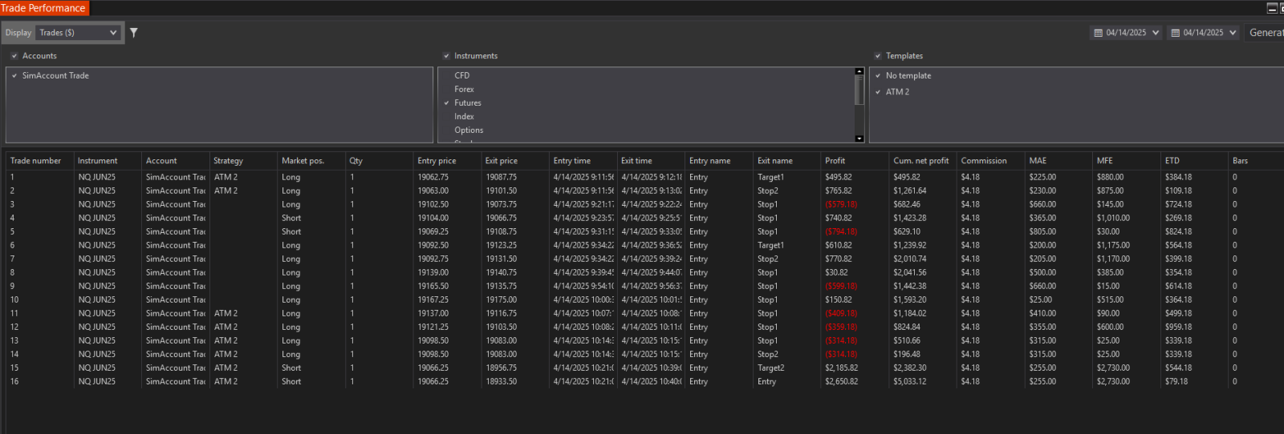Select trade 9 entry price 19165.50

[x=433, y=287]
